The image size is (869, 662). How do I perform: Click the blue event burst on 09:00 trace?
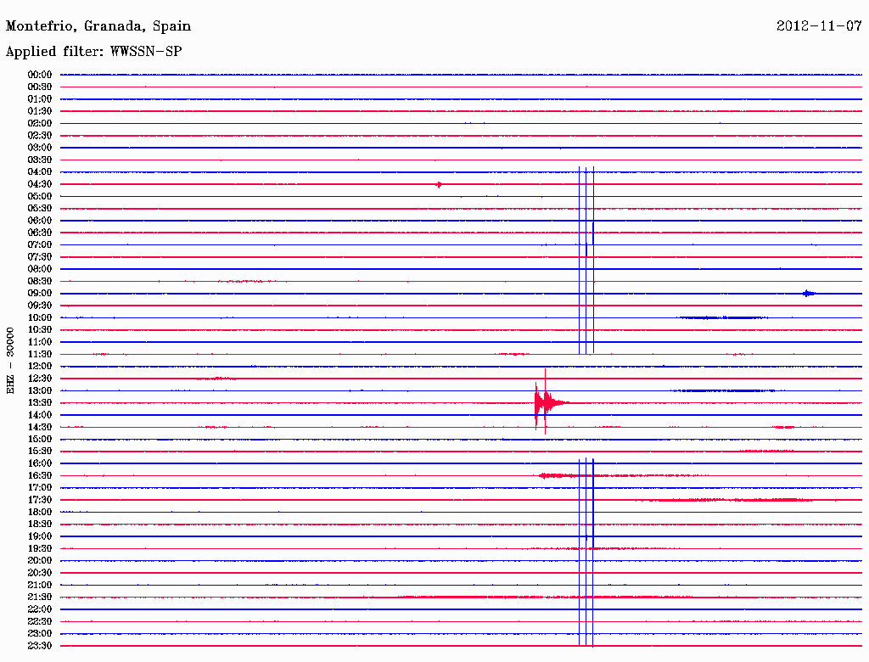(809, 294)
